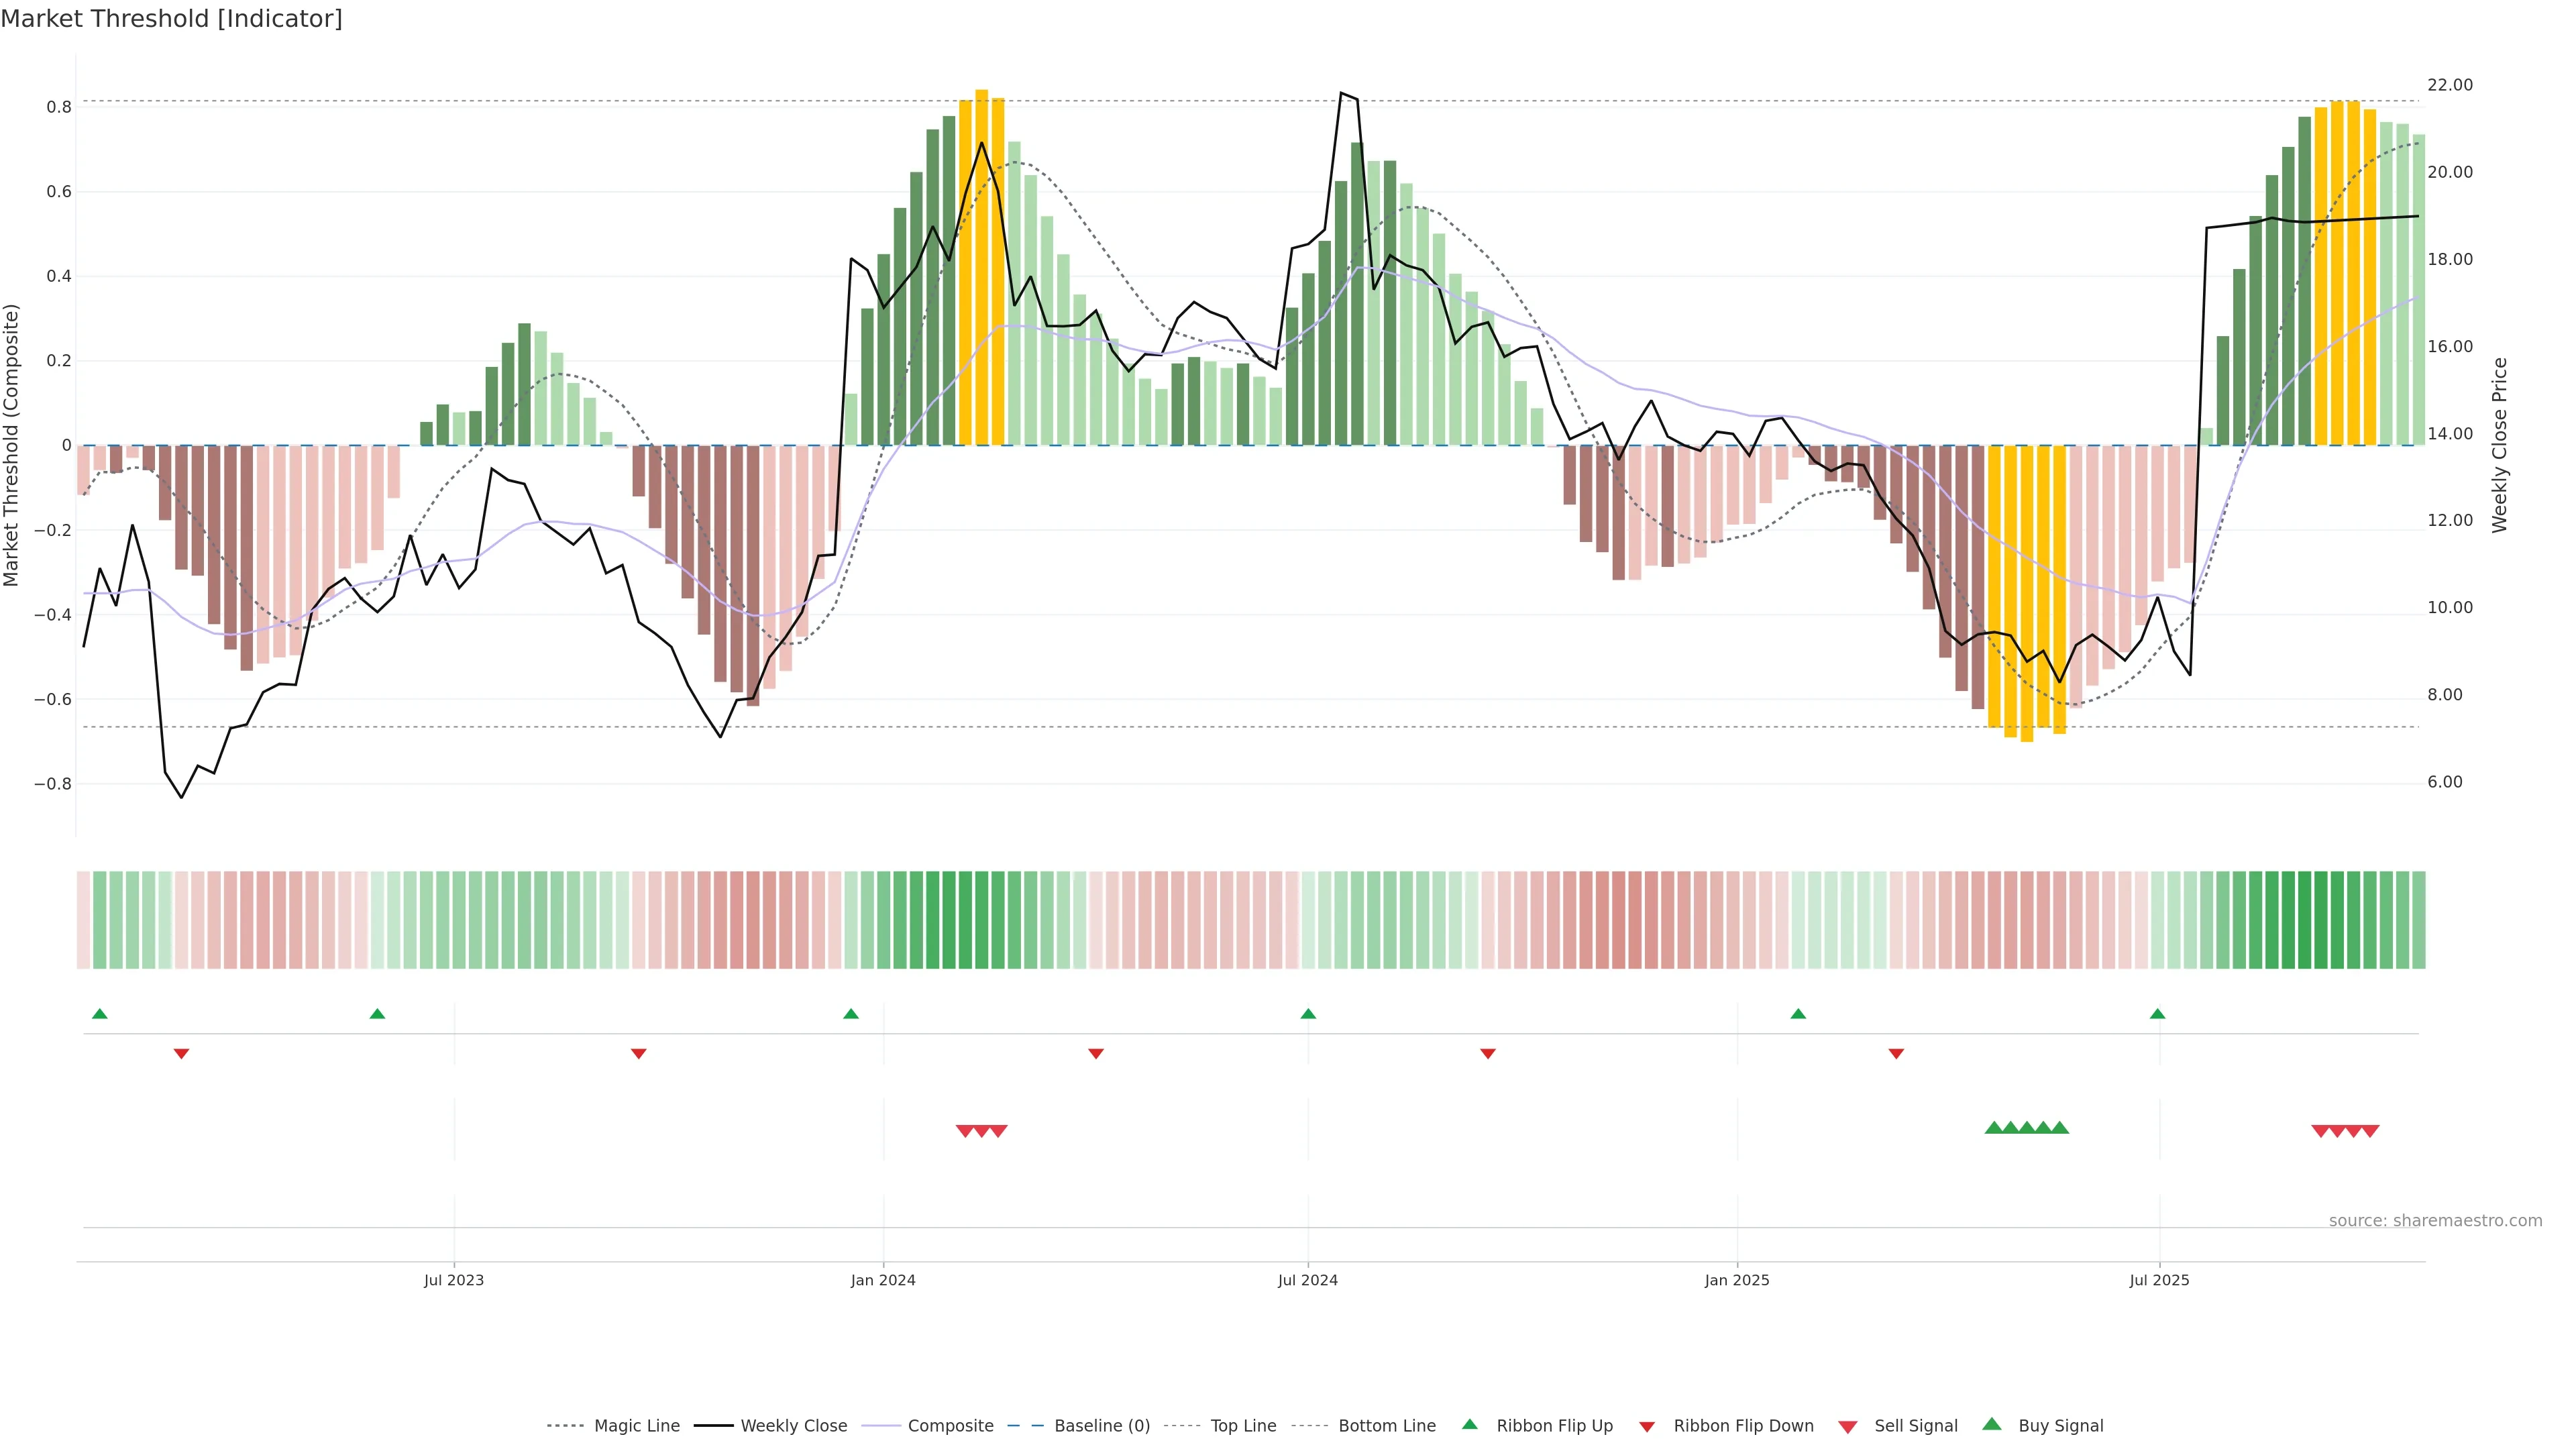The width and height of the screenshot is (2576, 1449).
Task: Click the Jul 2025 axis label
Action: [x=2159, y=1280]
